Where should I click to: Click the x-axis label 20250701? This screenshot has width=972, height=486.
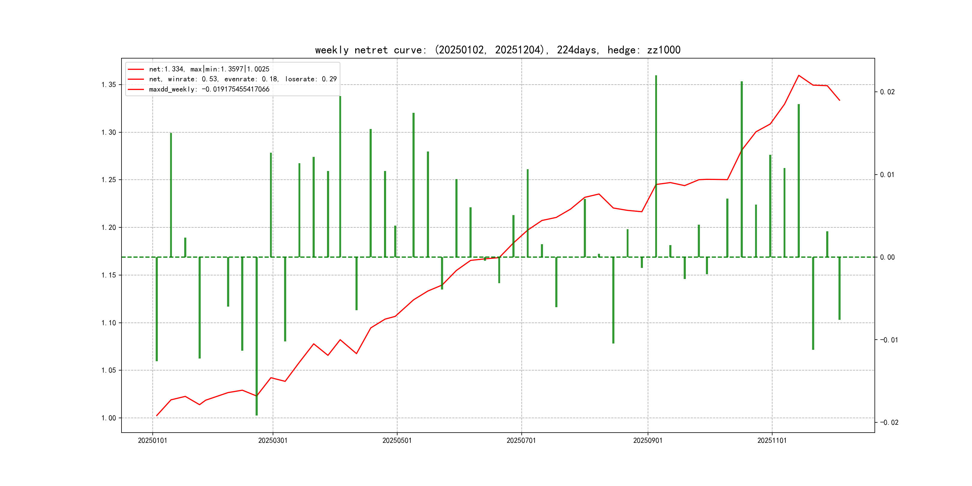[x=521, y=440]
